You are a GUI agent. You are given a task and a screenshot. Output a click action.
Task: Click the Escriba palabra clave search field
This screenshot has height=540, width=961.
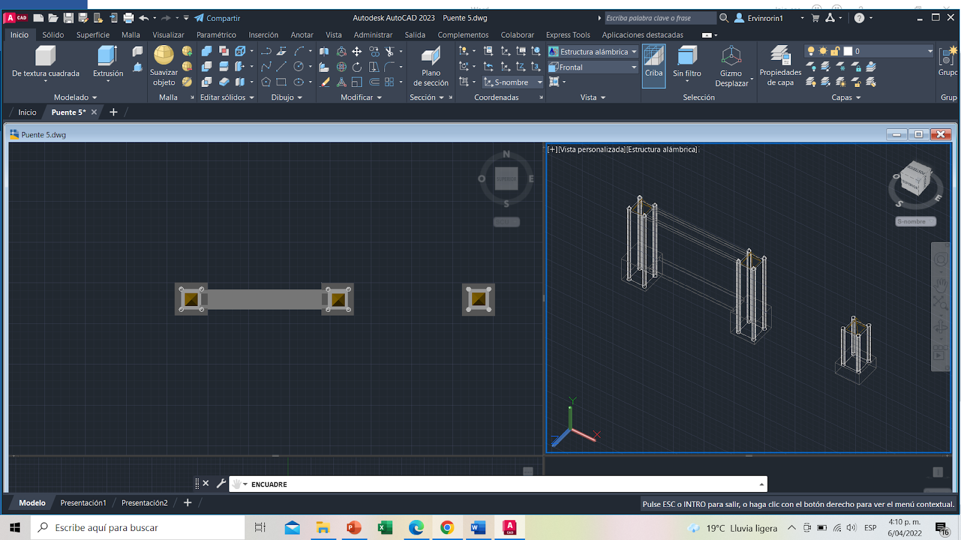660,18
